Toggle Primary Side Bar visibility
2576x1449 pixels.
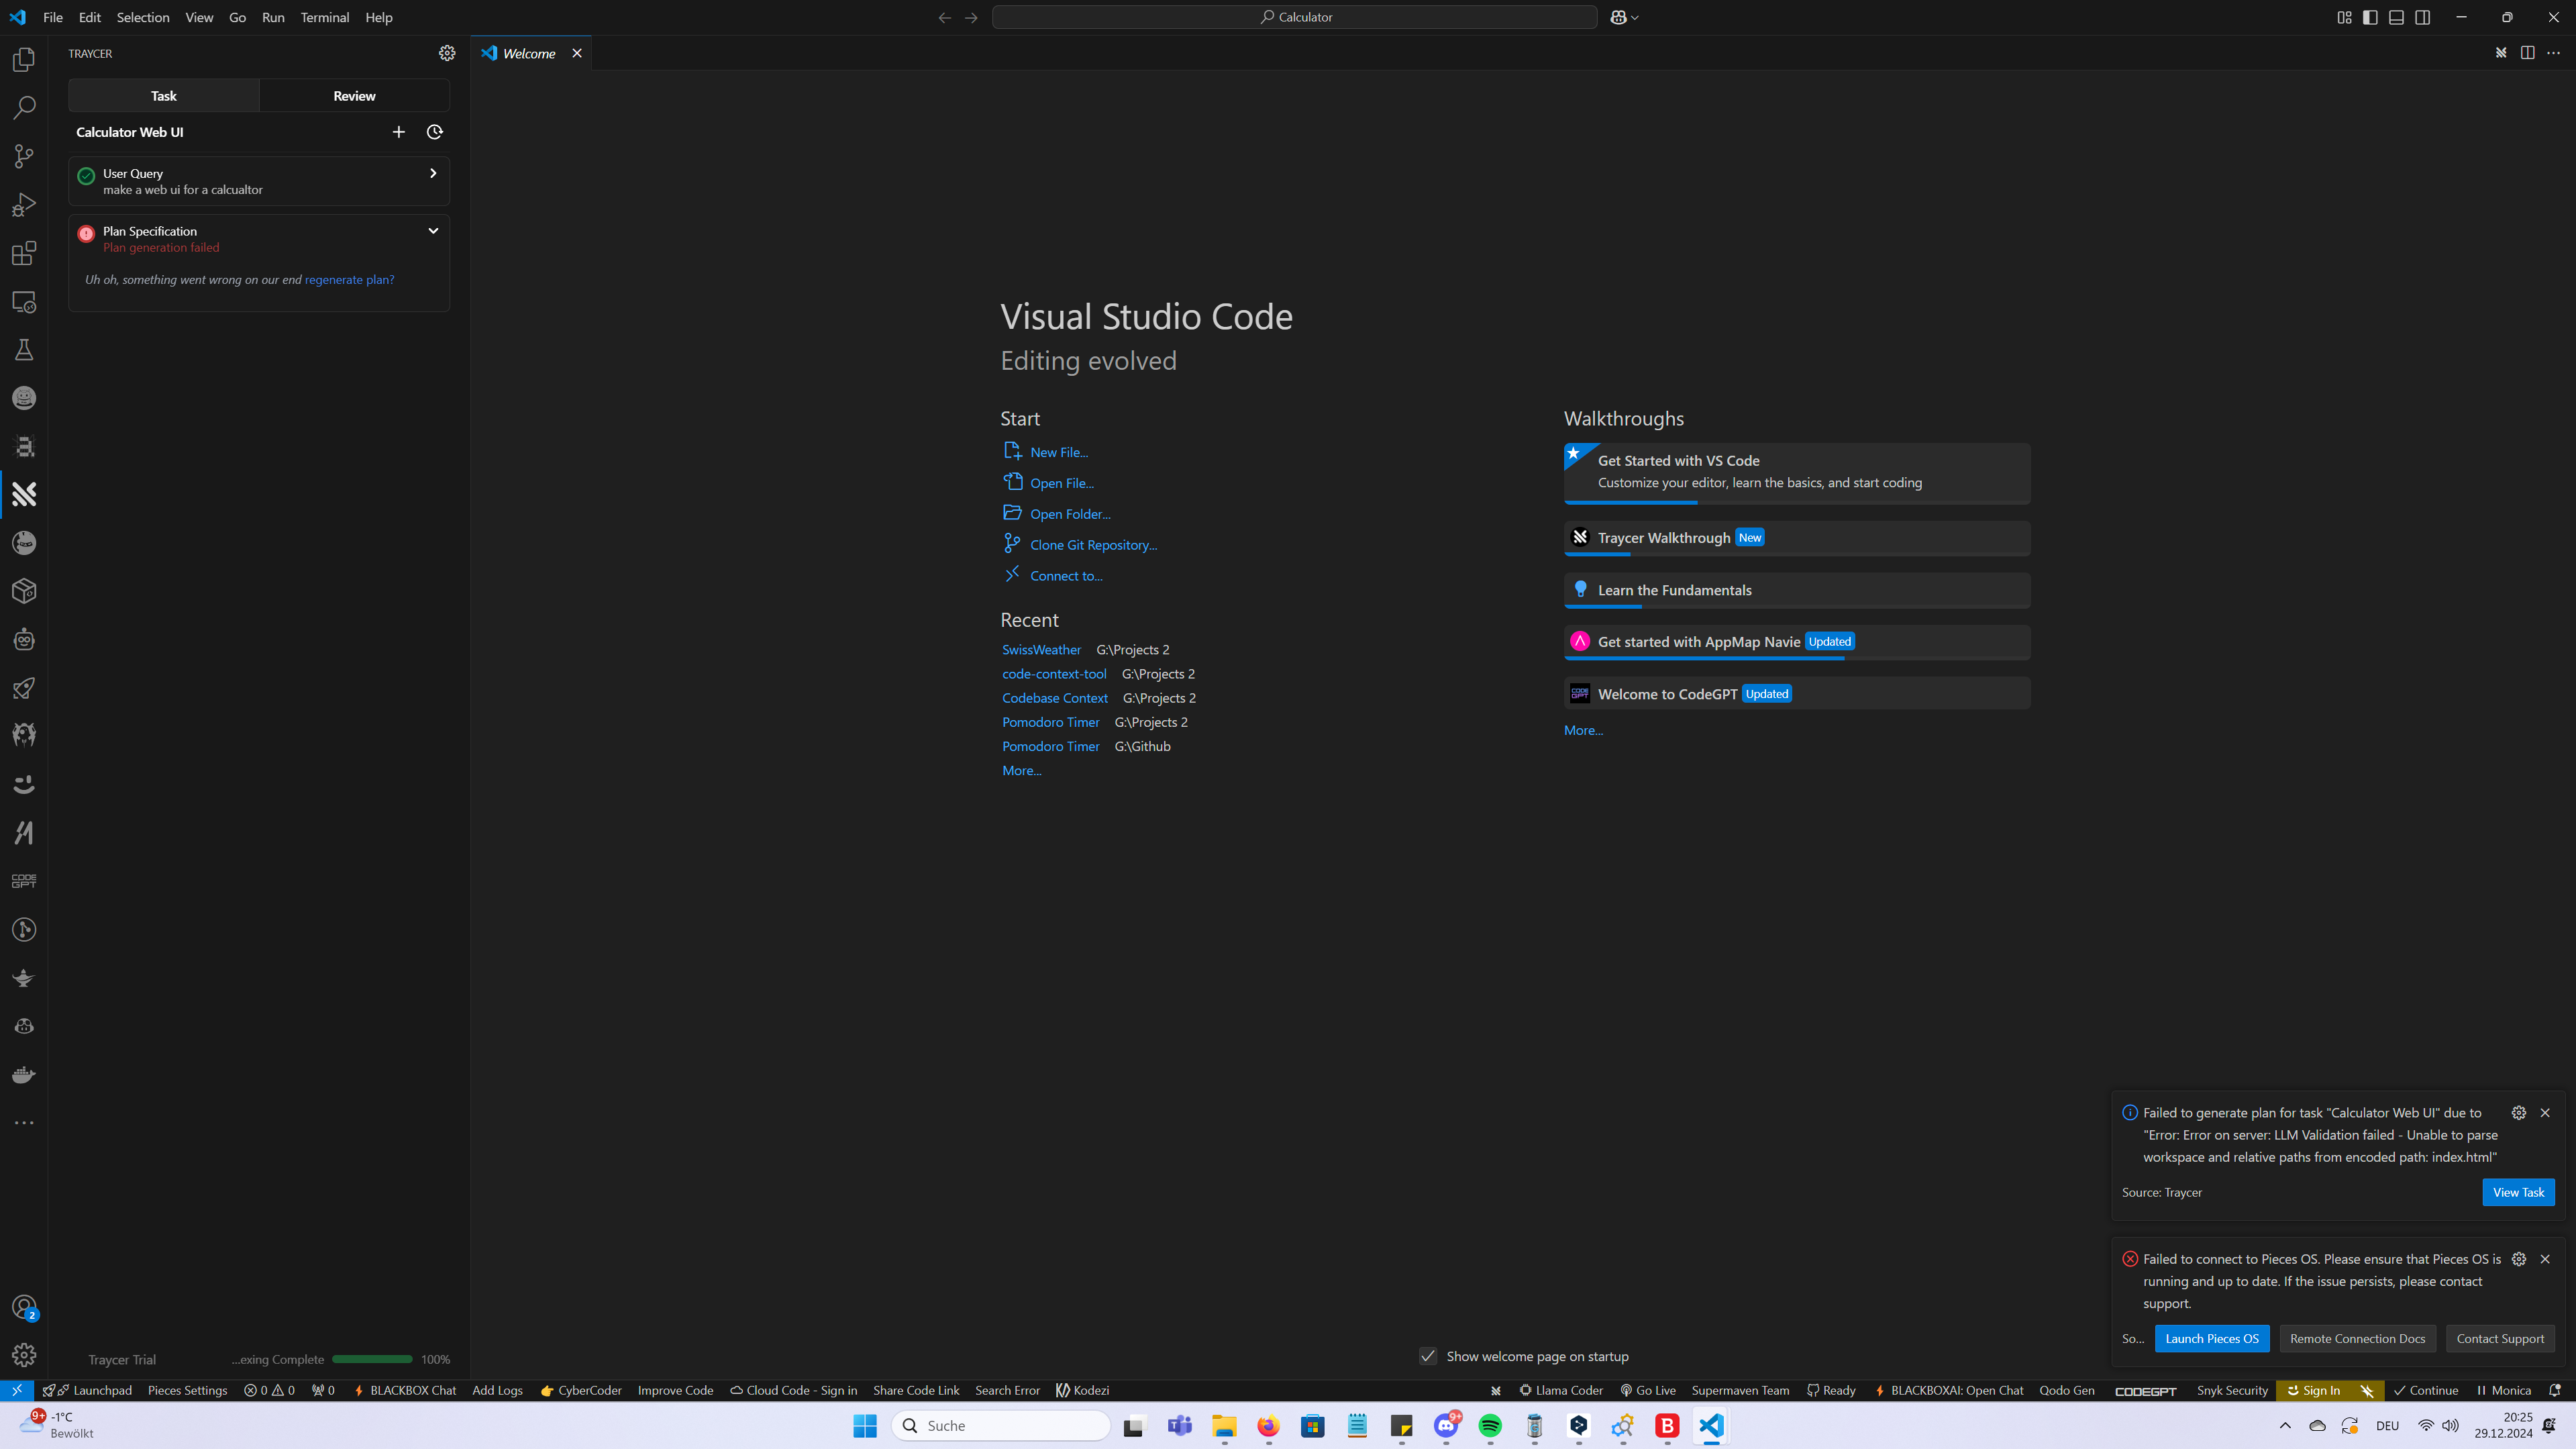click(2370, 17)
